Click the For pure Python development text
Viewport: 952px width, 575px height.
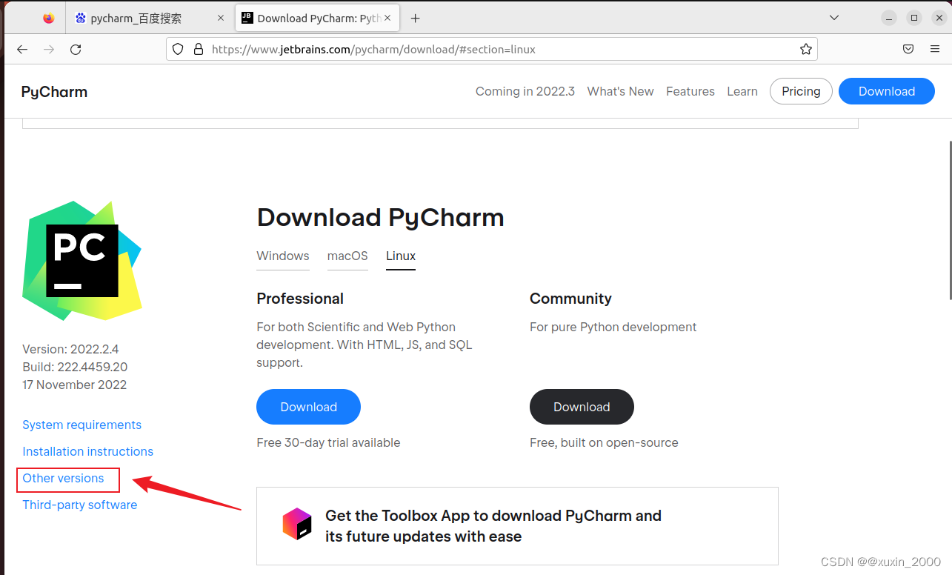point(613,327)
